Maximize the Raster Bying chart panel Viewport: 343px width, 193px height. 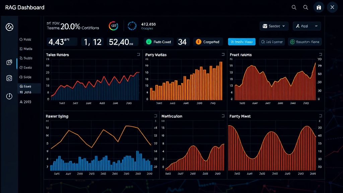[155, 116]
